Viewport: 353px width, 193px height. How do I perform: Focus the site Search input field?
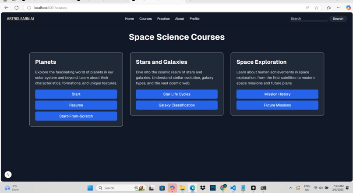click(309, 19)
